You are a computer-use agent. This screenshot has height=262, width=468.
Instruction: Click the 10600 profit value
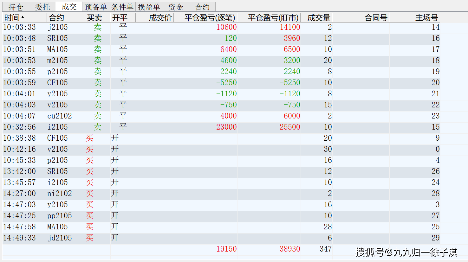(x=226, y=27)
